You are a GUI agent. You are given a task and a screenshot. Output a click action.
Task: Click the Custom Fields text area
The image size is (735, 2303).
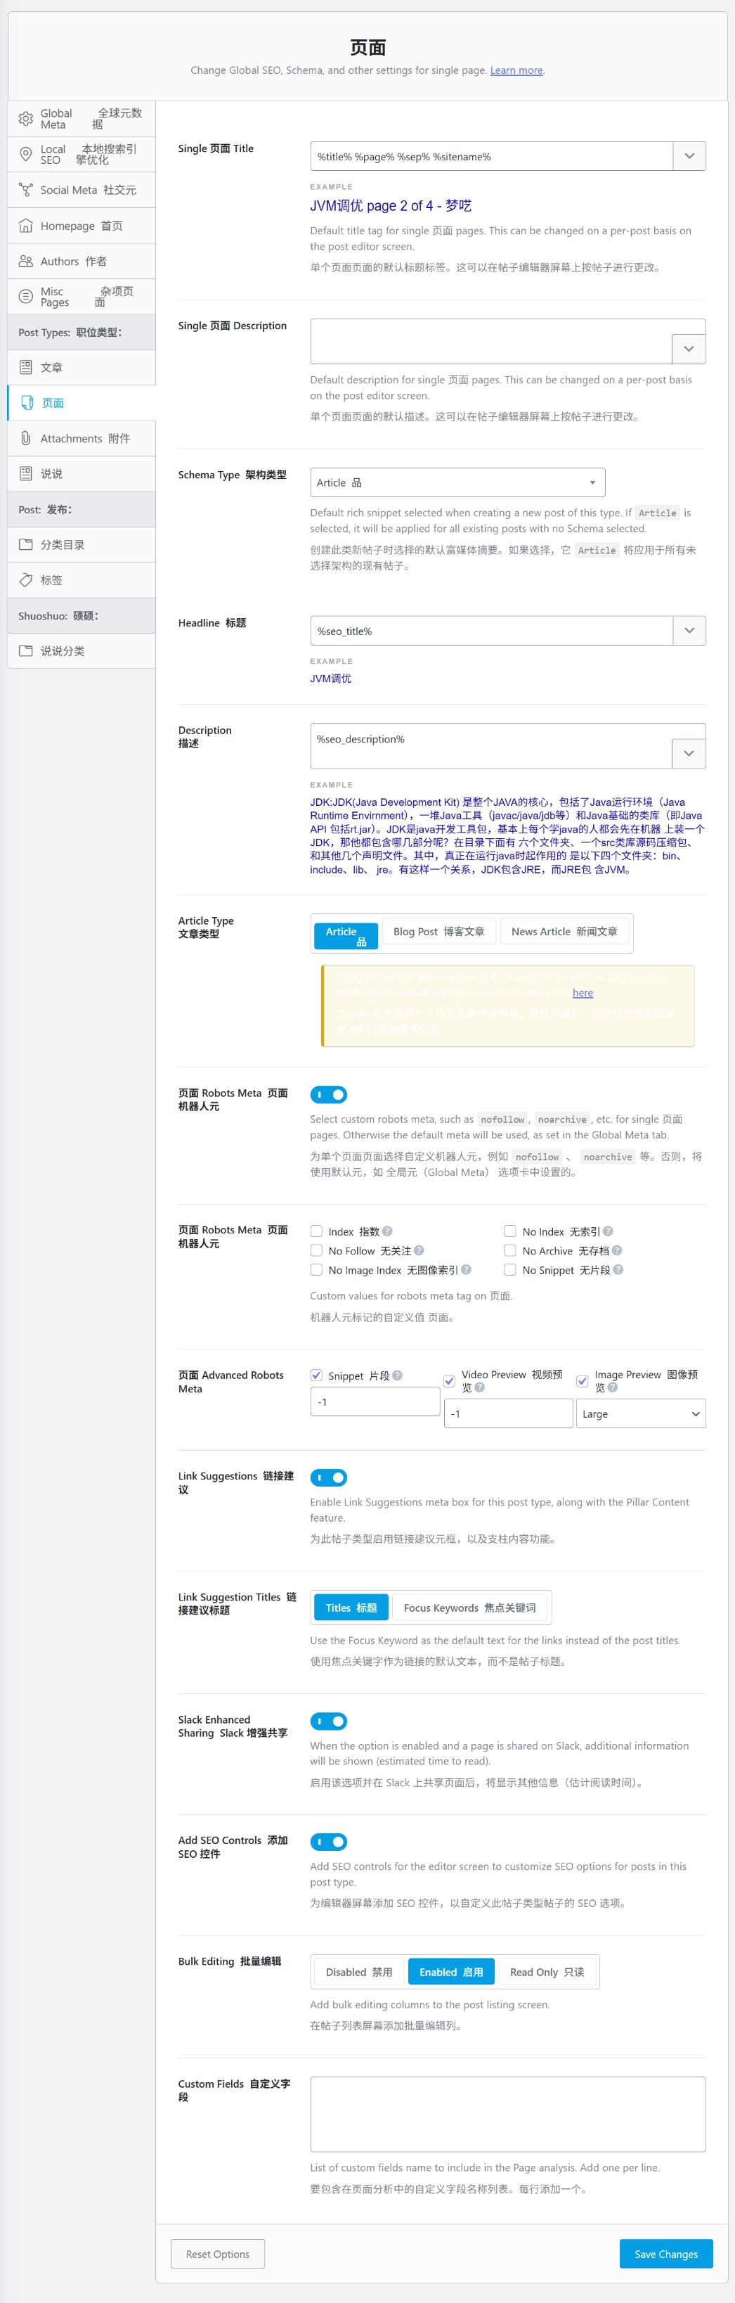click(508, 2115)
